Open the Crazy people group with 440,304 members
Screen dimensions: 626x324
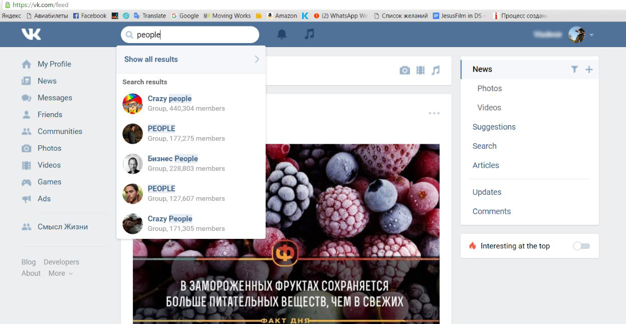[191, 103]
